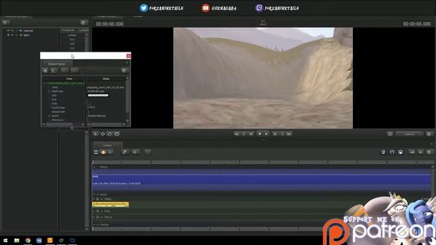The image size is (436, 245).
Task: Click the forward navigation button in Element Viewer
Action: tap(74, 70)
